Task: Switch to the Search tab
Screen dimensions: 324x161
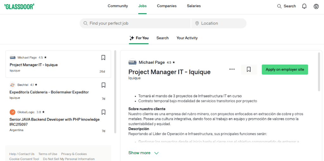Action: (x=162, y=38)
